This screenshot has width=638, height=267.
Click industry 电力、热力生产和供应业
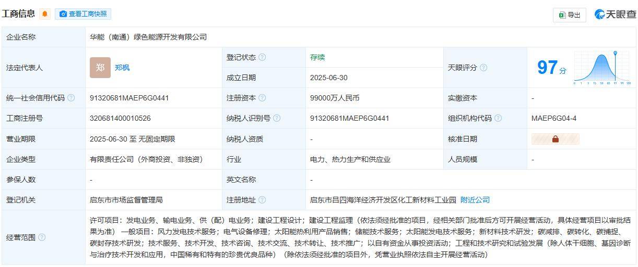pyautogui.click(x=350, y=159)
